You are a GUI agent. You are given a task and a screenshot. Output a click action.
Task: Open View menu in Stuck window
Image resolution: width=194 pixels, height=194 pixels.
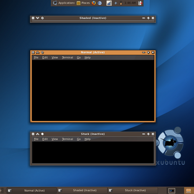point(55,139)
